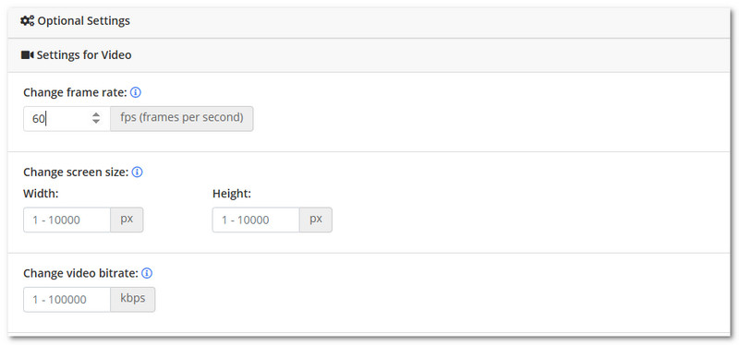Click the px unit next to Height
Image resolution: width=739 pixels, height=345 pixels.
(316, 220)
